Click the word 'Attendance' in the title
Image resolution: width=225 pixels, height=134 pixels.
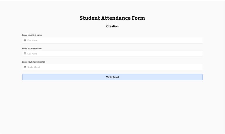[116, 18]
